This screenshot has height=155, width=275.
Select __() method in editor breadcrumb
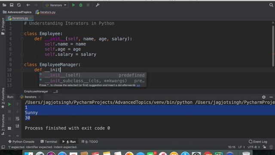point(55,91)
